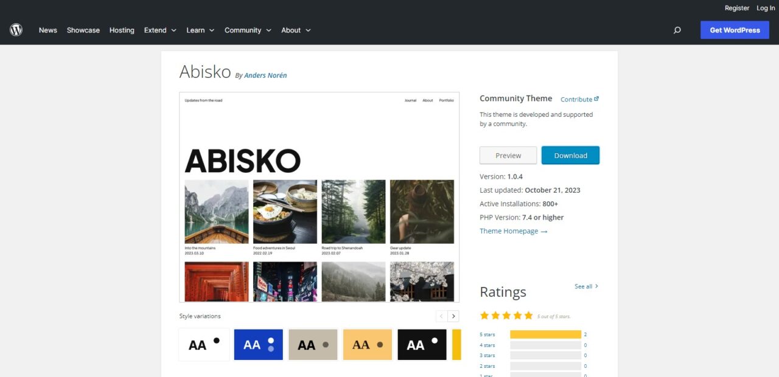The width and height of the screenshot is (779, 377).
Task: Select the white default style variation
Action: tap(204, 345)
